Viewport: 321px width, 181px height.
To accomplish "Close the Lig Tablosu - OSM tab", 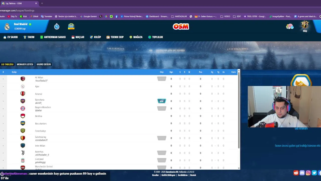I will [36, 3].
